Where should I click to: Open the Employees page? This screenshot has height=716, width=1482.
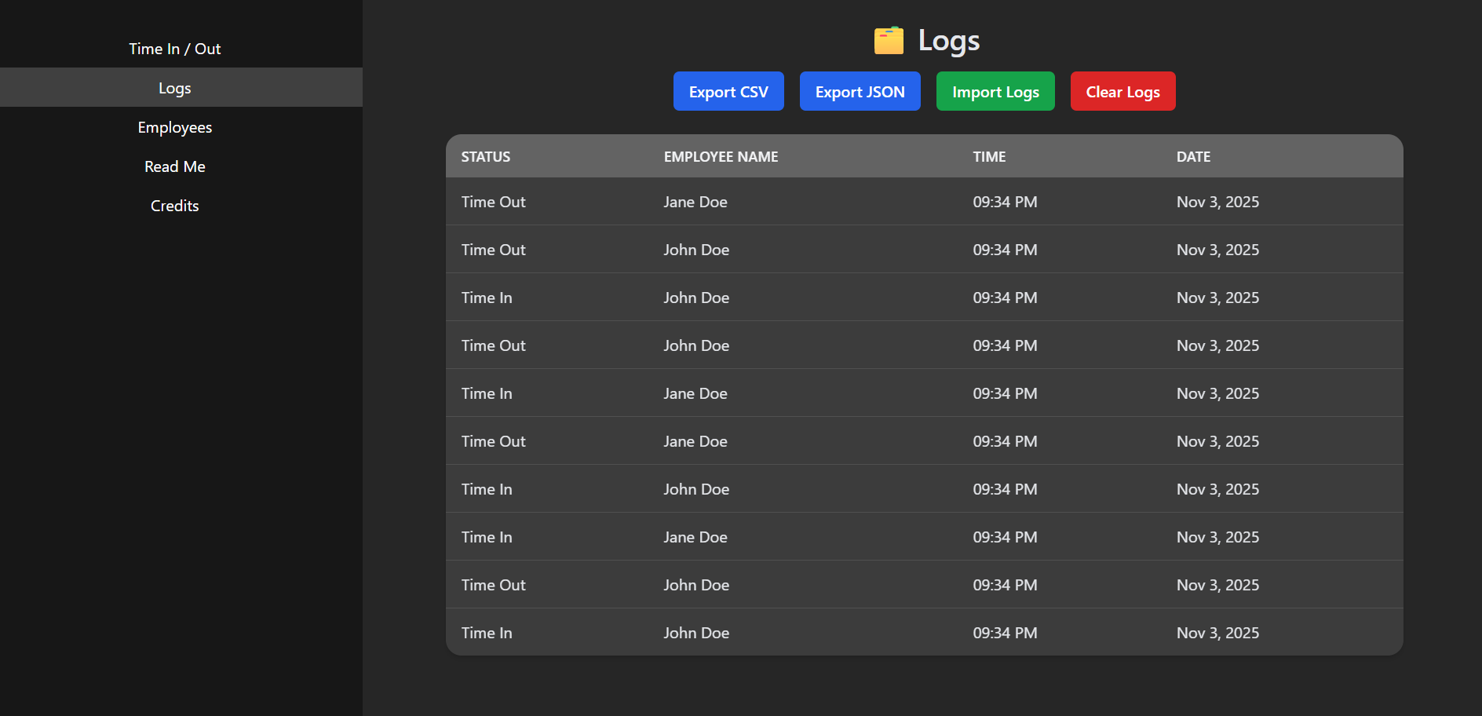click(174, 126)
